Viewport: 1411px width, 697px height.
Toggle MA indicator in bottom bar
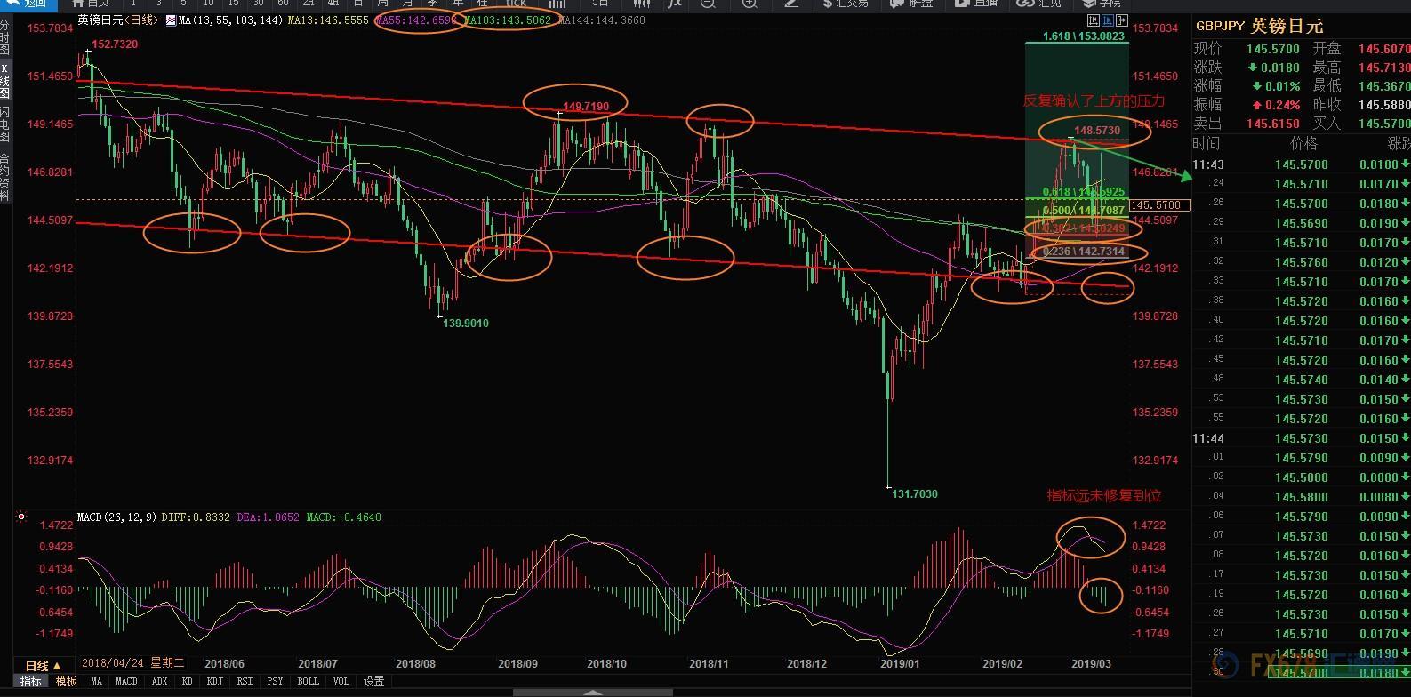96,681
